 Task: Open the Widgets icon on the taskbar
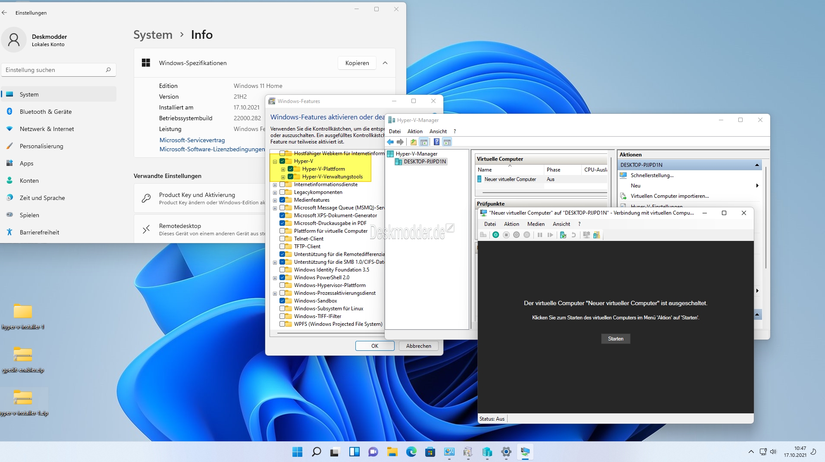point(354,452)
